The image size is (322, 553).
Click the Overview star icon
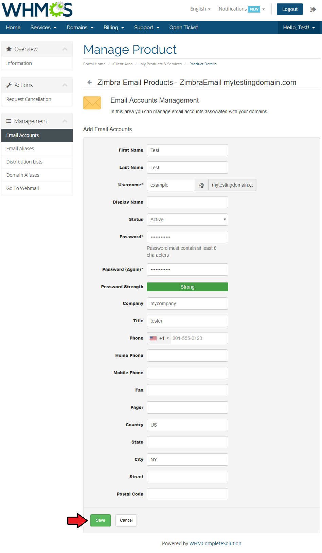[9, 49]
